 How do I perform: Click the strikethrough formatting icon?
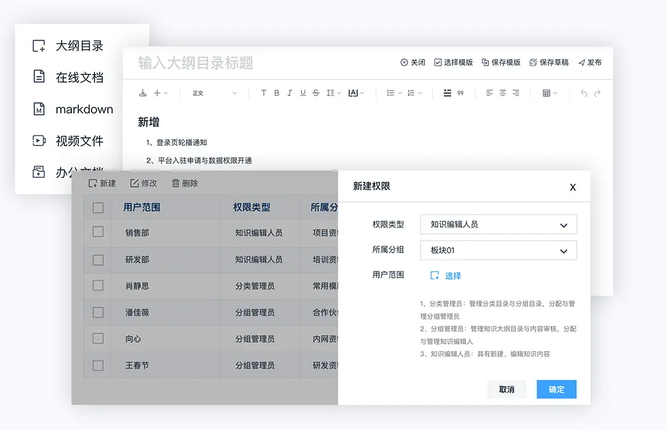click(x=316, y=93)
